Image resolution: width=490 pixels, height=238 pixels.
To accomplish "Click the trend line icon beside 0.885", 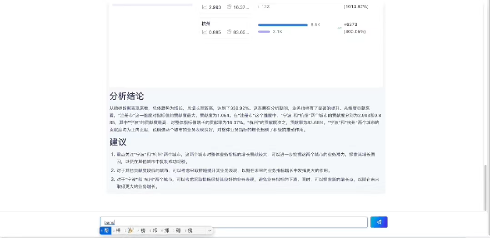I will 205,32.
